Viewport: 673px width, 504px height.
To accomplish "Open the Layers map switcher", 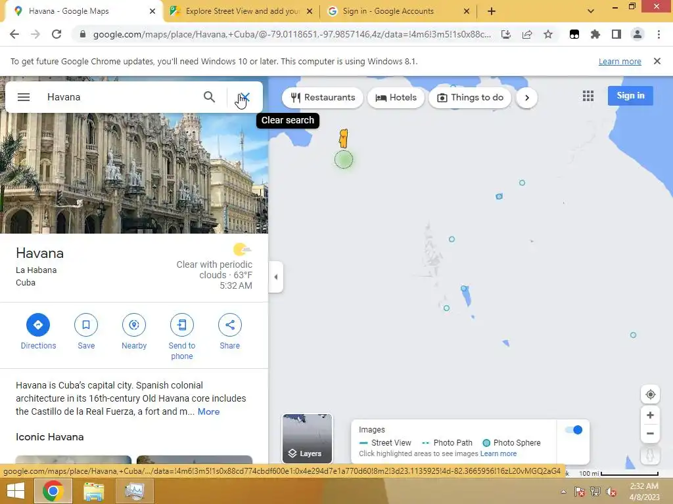I will pos(307,438).
